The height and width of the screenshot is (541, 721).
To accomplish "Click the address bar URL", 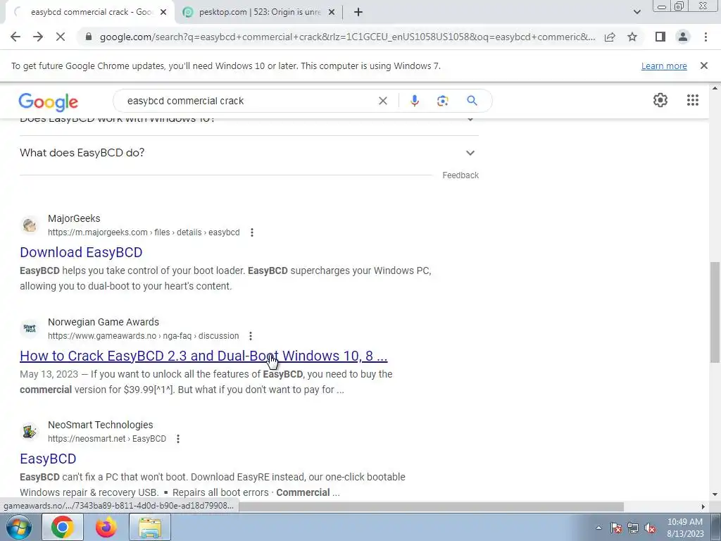I will [348, 37].
